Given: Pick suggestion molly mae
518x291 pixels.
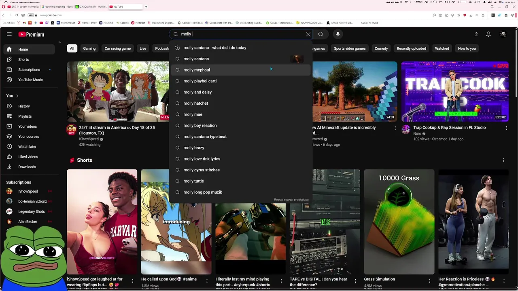Looking at the screenshot, I should click(241, 114).
